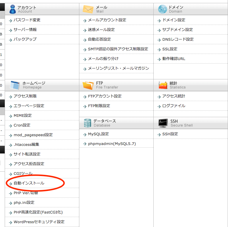228x227 pixels.
Task: Click the Statistics chart icon
Action: click(163, 85)
